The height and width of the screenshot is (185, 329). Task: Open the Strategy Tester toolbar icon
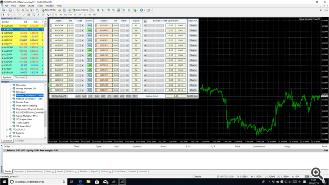(x=37, y=10)
